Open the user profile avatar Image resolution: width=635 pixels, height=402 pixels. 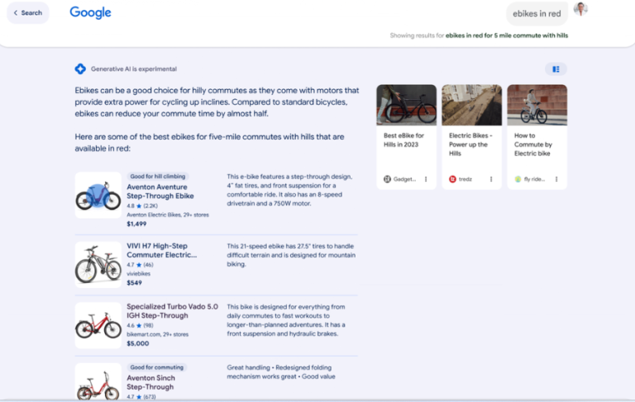pos(580,10)
